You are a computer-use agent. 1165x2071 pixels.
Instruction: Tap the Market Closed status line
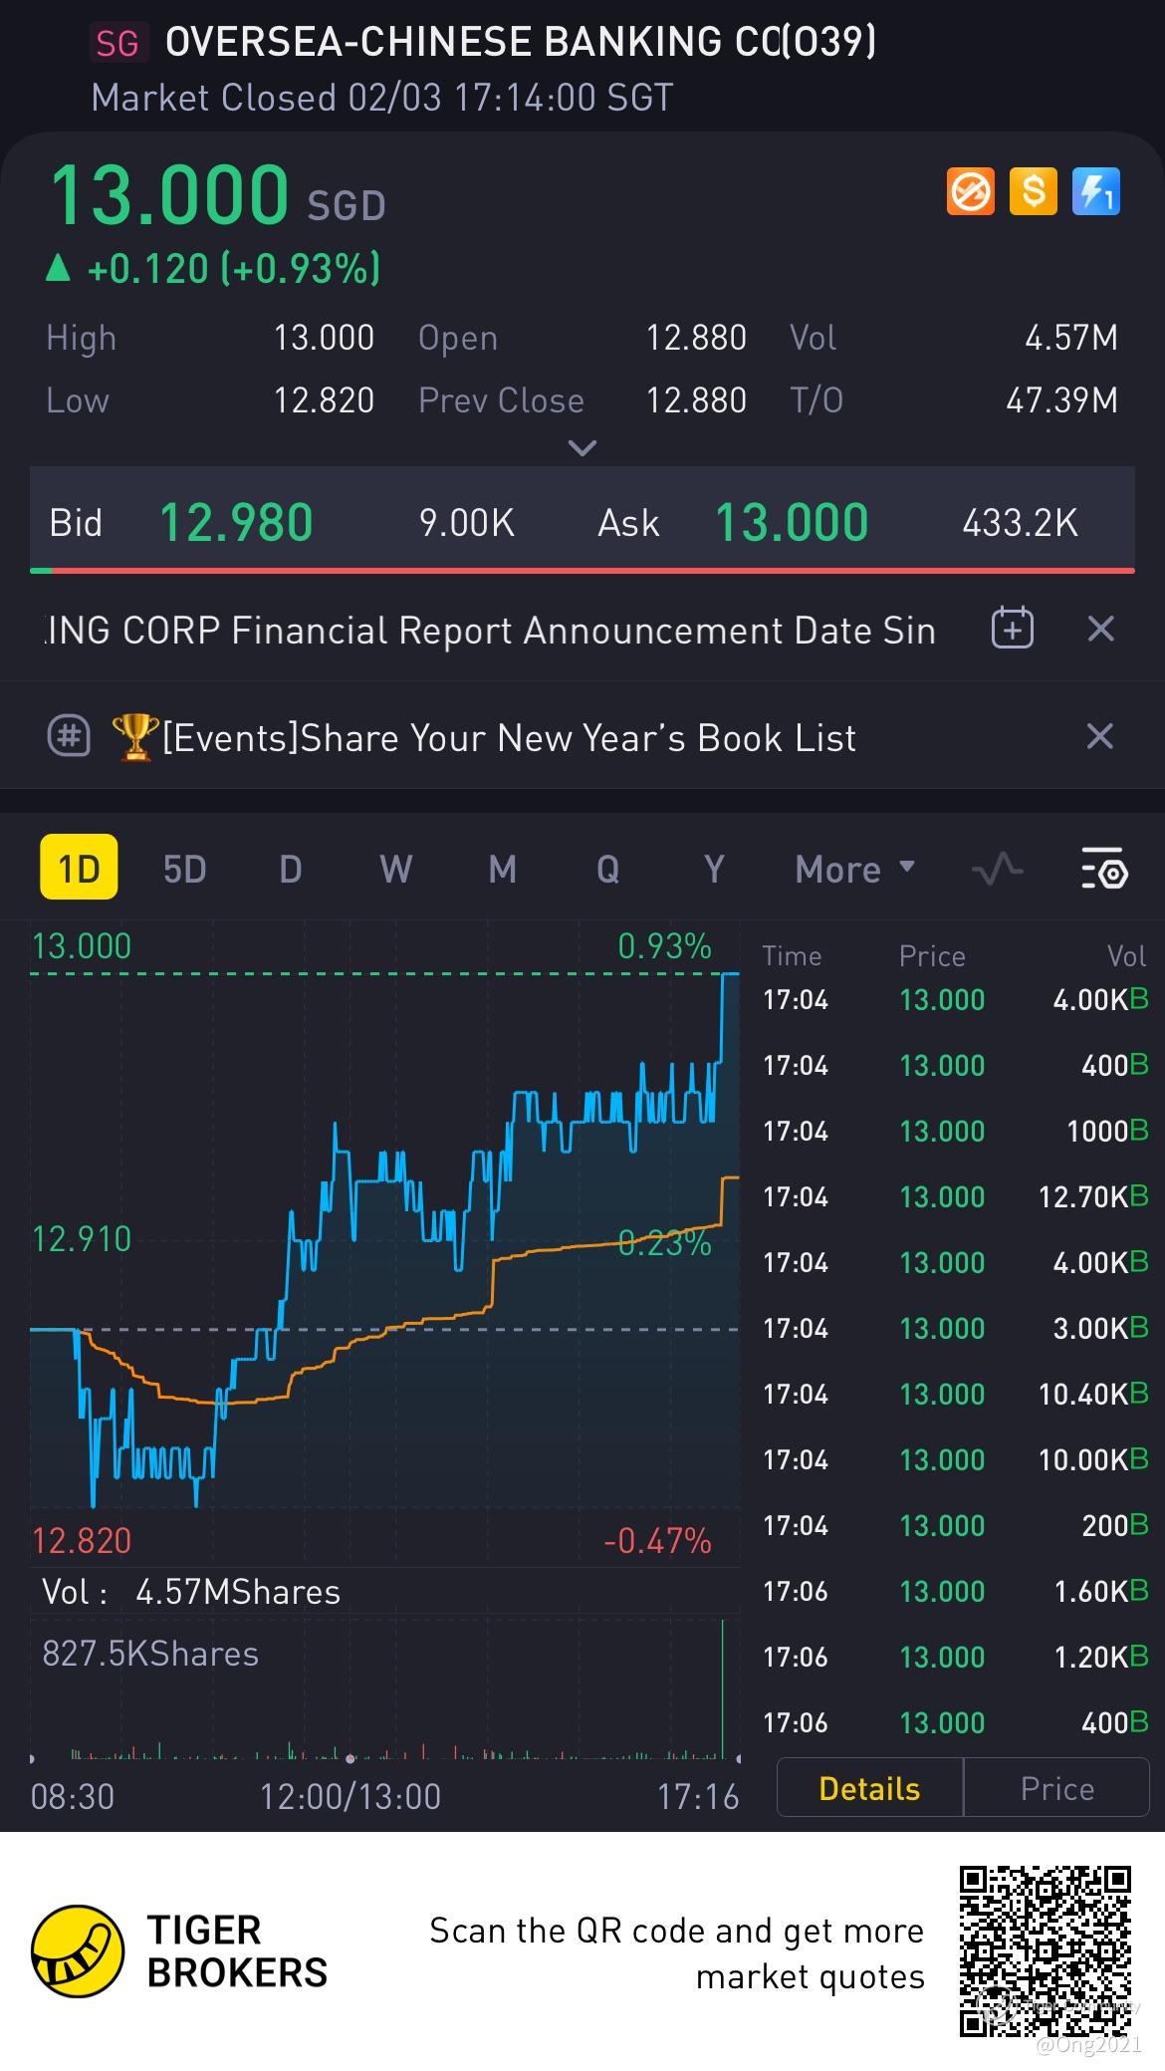[x=382, y=98]
